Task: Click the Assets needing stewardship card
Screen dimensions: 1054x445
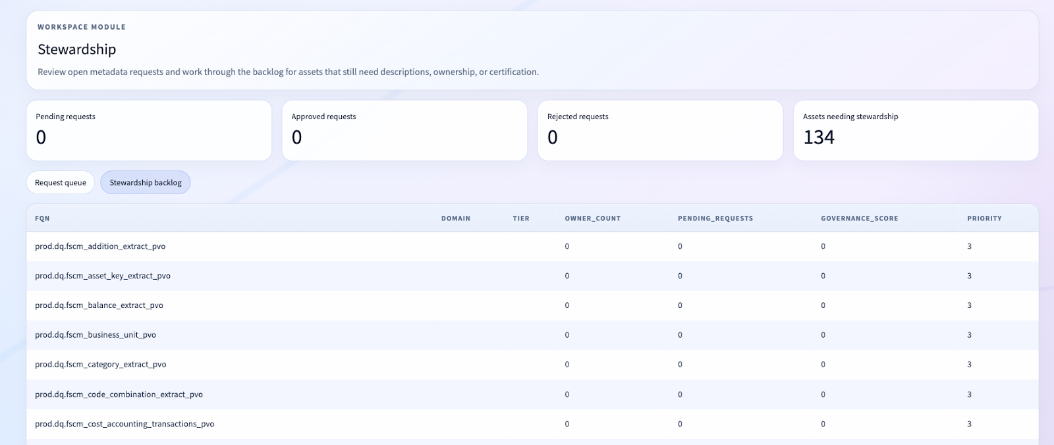Action: point(916,130)
